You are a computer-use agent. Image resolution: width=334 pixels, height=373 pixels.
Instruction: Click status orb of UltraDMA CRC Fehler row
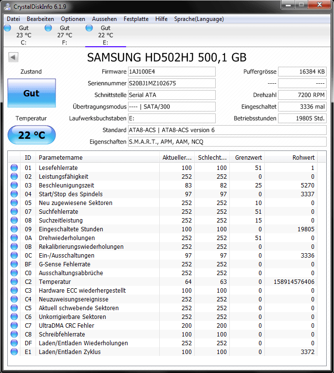point(14,325)
